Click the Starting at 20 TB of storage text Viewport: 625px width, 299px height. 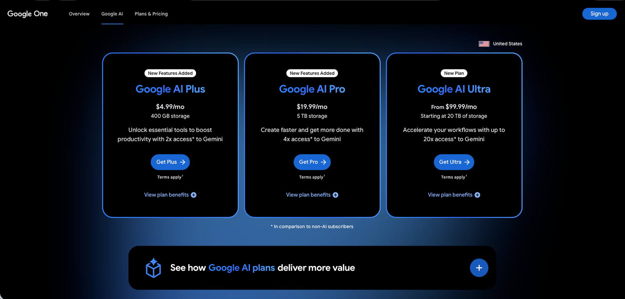pyautogui.click(x=454, y=116)
